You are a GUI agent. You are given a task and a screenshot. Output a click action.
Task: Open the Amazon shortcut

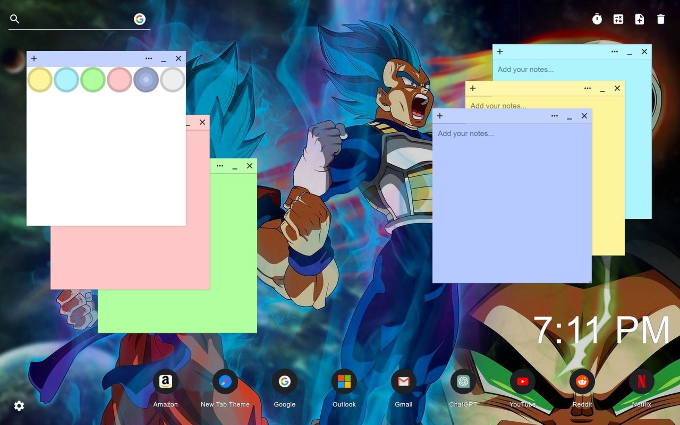point(166,381)
